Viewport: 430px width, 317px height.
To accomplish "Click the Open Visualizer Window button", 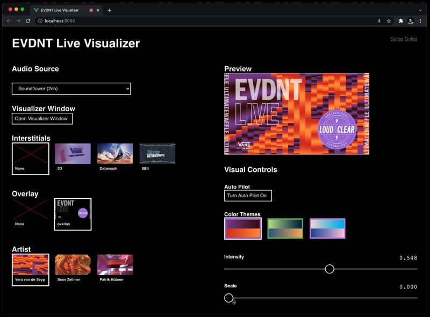I will (42, 118).
